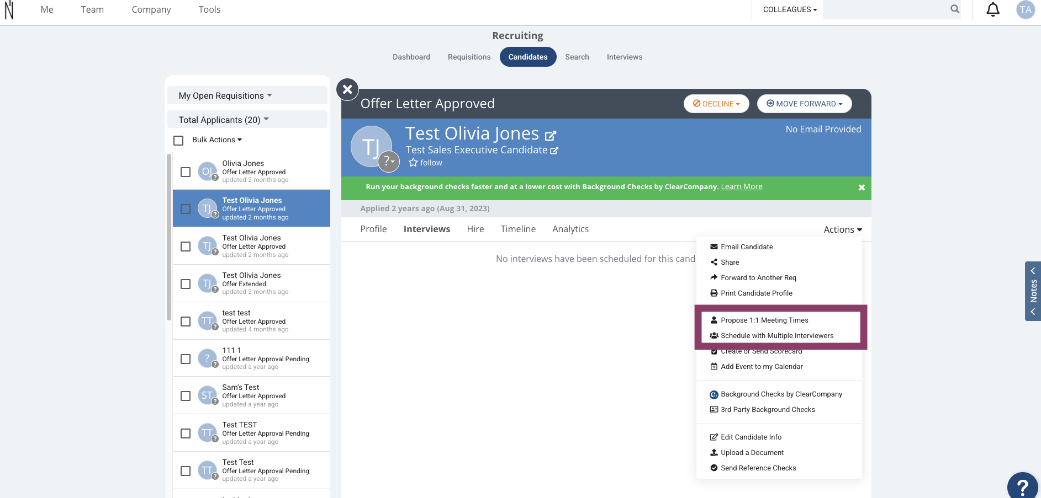Open Test Sales Executive Candidate external link icon
This screenshot has width=1041, height=498.
(x=554, y=150)
